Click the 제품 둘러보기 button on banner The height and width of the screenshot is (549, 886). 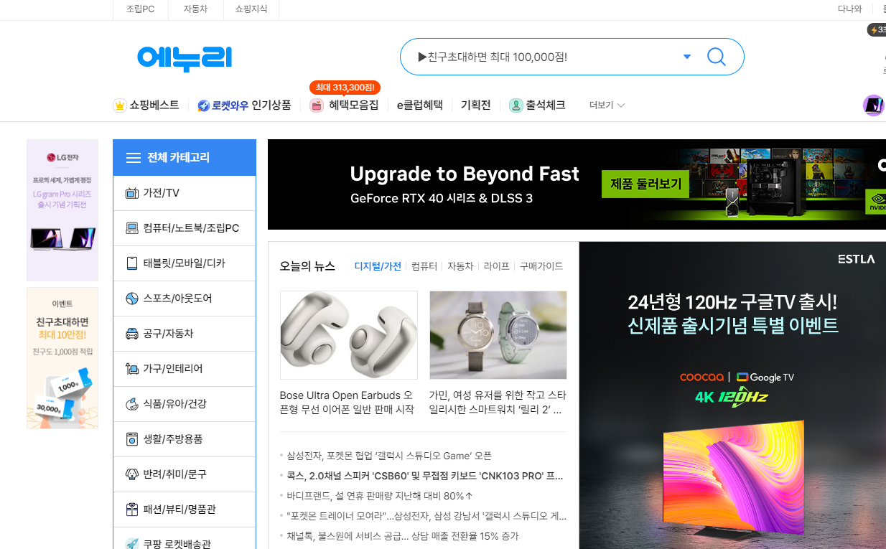[644, 184]
